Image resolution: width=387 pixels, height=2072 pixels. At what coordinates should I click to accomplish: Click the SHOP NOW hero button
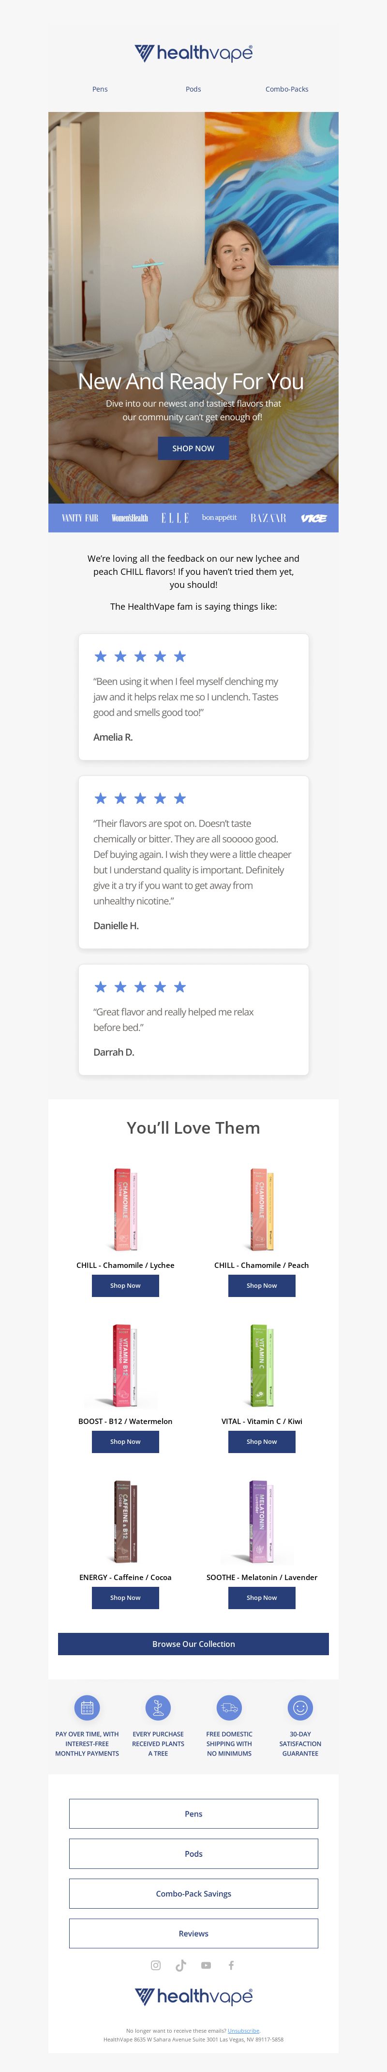click(x=193, y=448)
